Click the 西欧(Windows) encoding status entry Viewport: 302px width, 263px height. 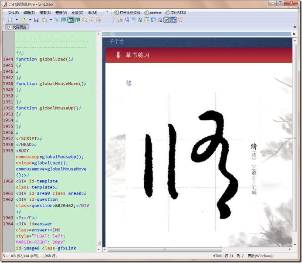(x=260, y=256)
